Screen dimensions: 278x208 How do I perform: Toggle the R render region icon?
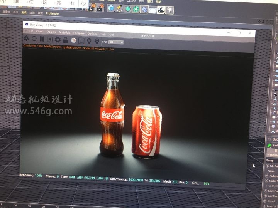50,39
